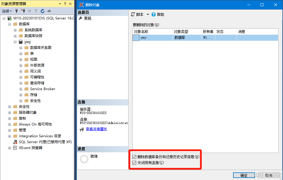Viewport: 283px width, 180px height.
Task: Click the 可编程性 folder icon
Action: click(x=27, y=77)
